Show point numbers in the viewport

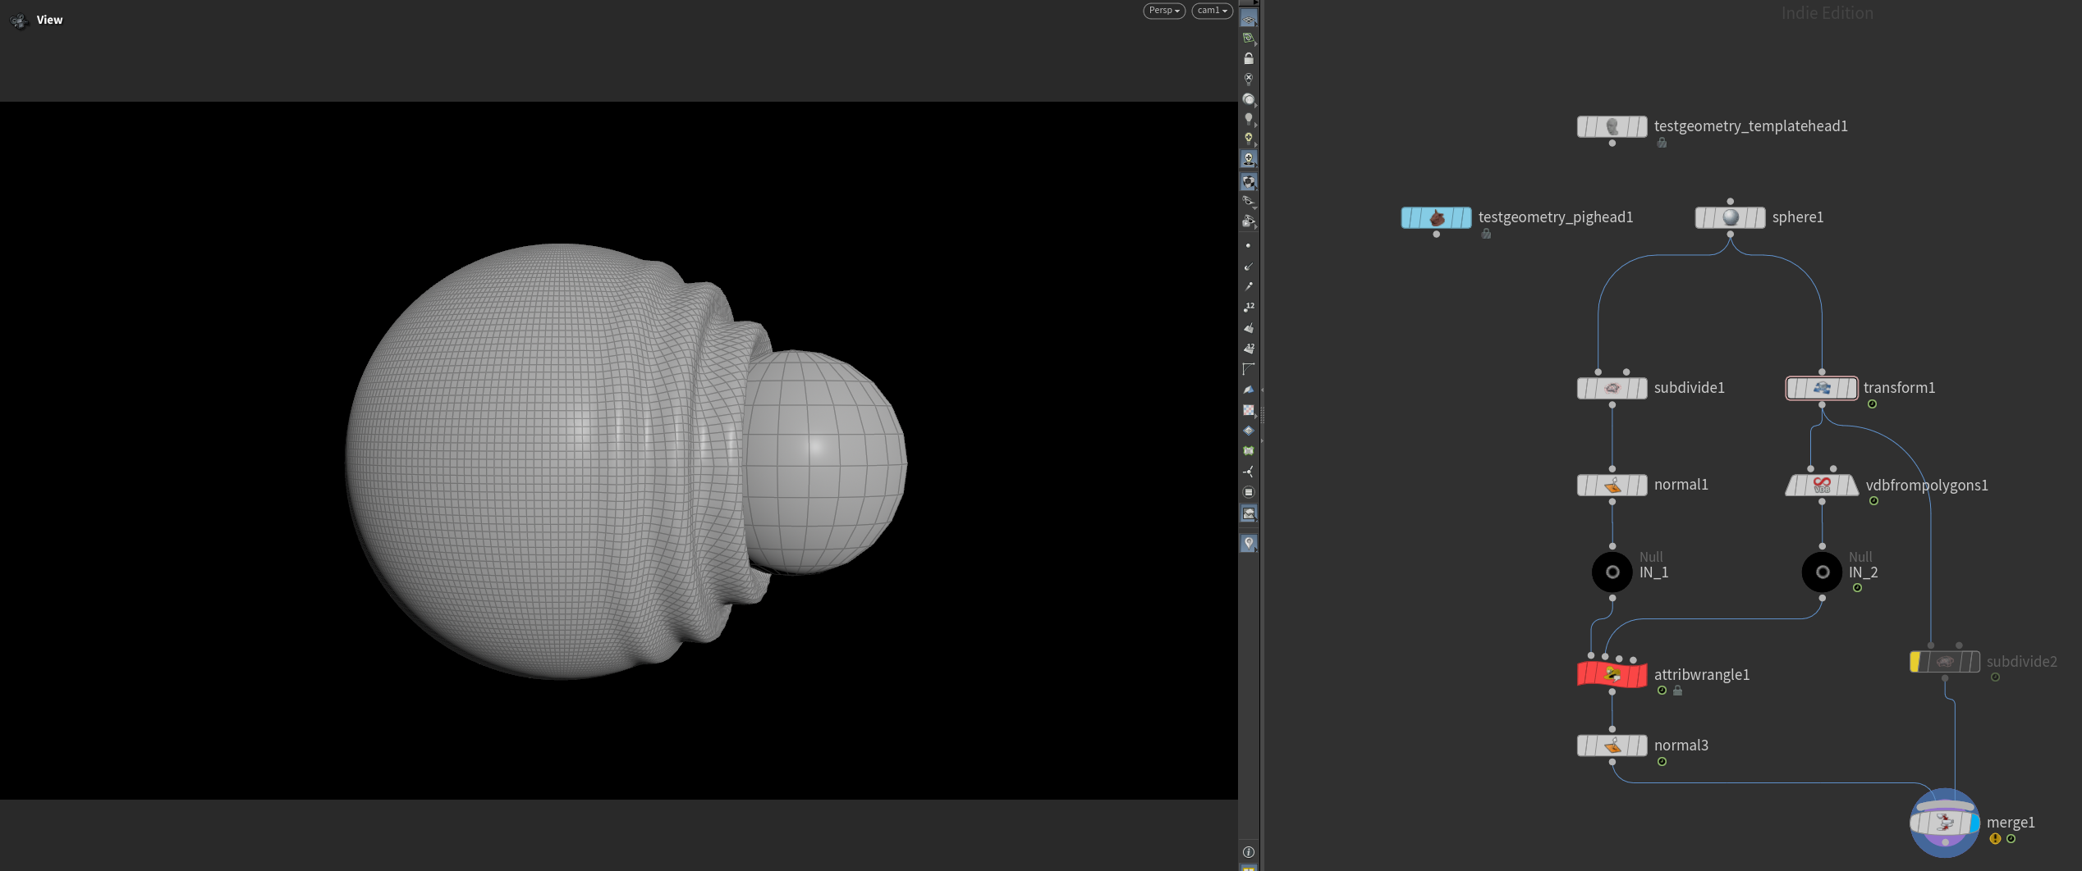1248,308
